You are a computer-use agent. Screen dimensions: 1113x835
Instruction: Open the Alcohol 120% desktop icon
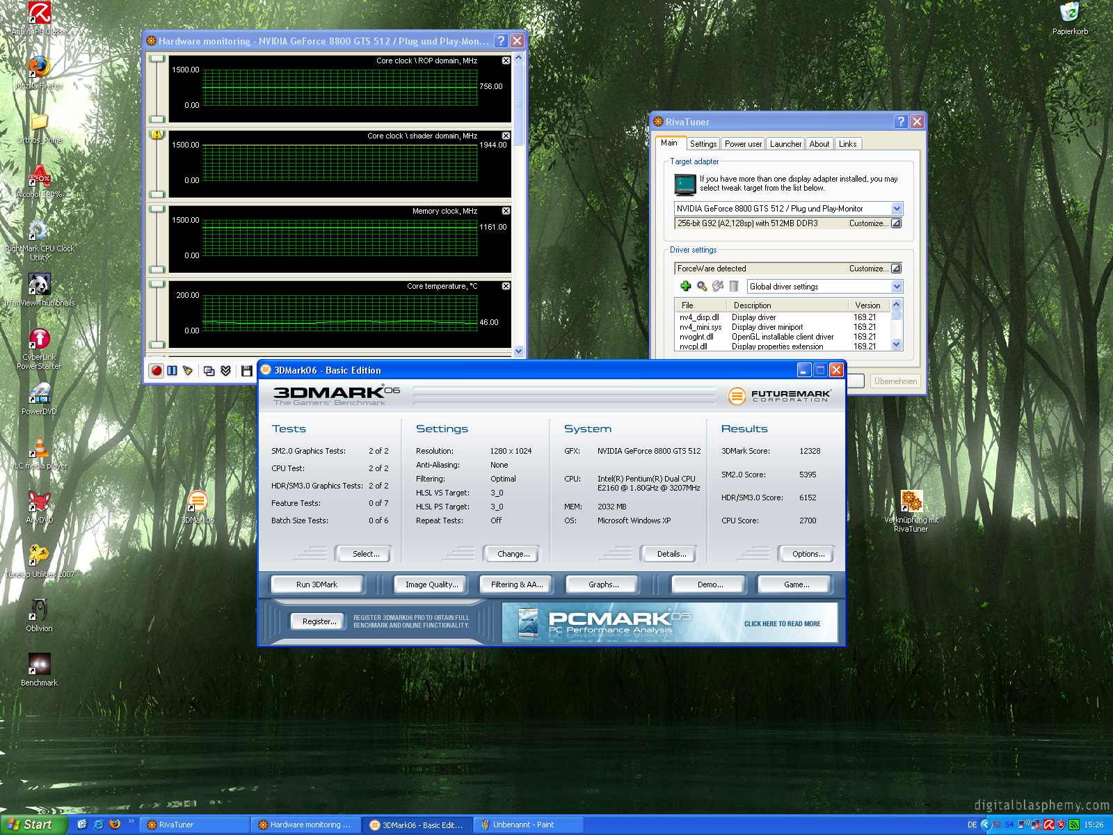coord(39,181)
